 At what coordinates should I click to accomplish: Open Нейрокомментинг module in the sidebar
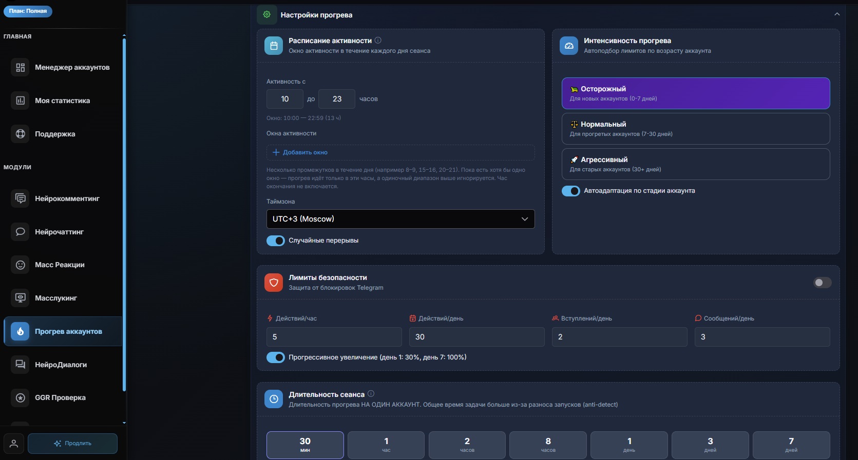tap(63, 198)
